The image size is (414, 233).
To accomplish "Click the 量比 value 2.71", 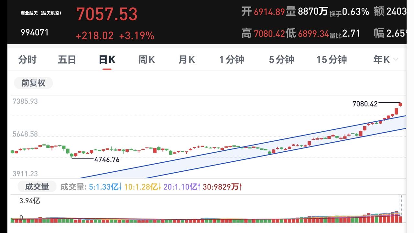I will [x=351, y=33].
